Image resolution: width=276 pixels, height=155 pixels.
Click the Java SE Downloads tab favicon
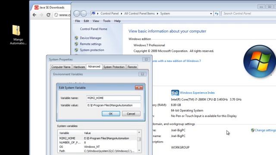tap(36, 7)
